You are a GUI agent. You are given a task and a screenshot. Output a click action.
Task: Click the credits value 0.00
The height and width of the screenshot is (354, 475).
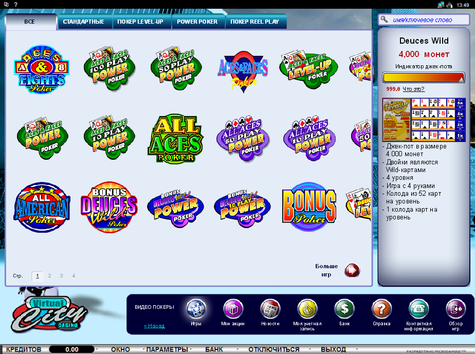pos(72,349)
